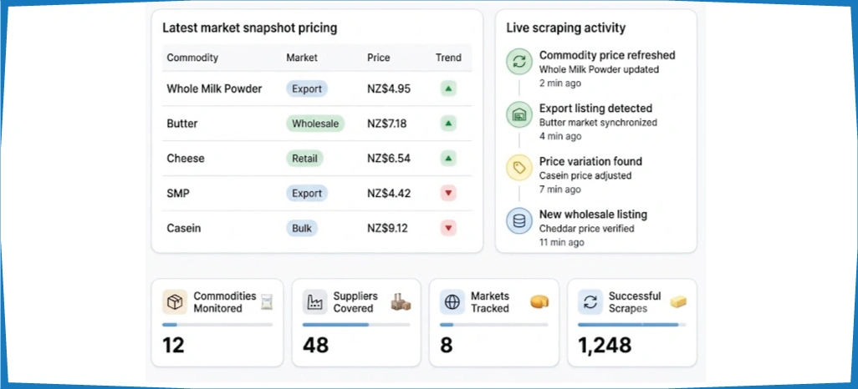
Task: Click the sync icon on Successful Scrapes card
Action: click(x=590, y=302)
